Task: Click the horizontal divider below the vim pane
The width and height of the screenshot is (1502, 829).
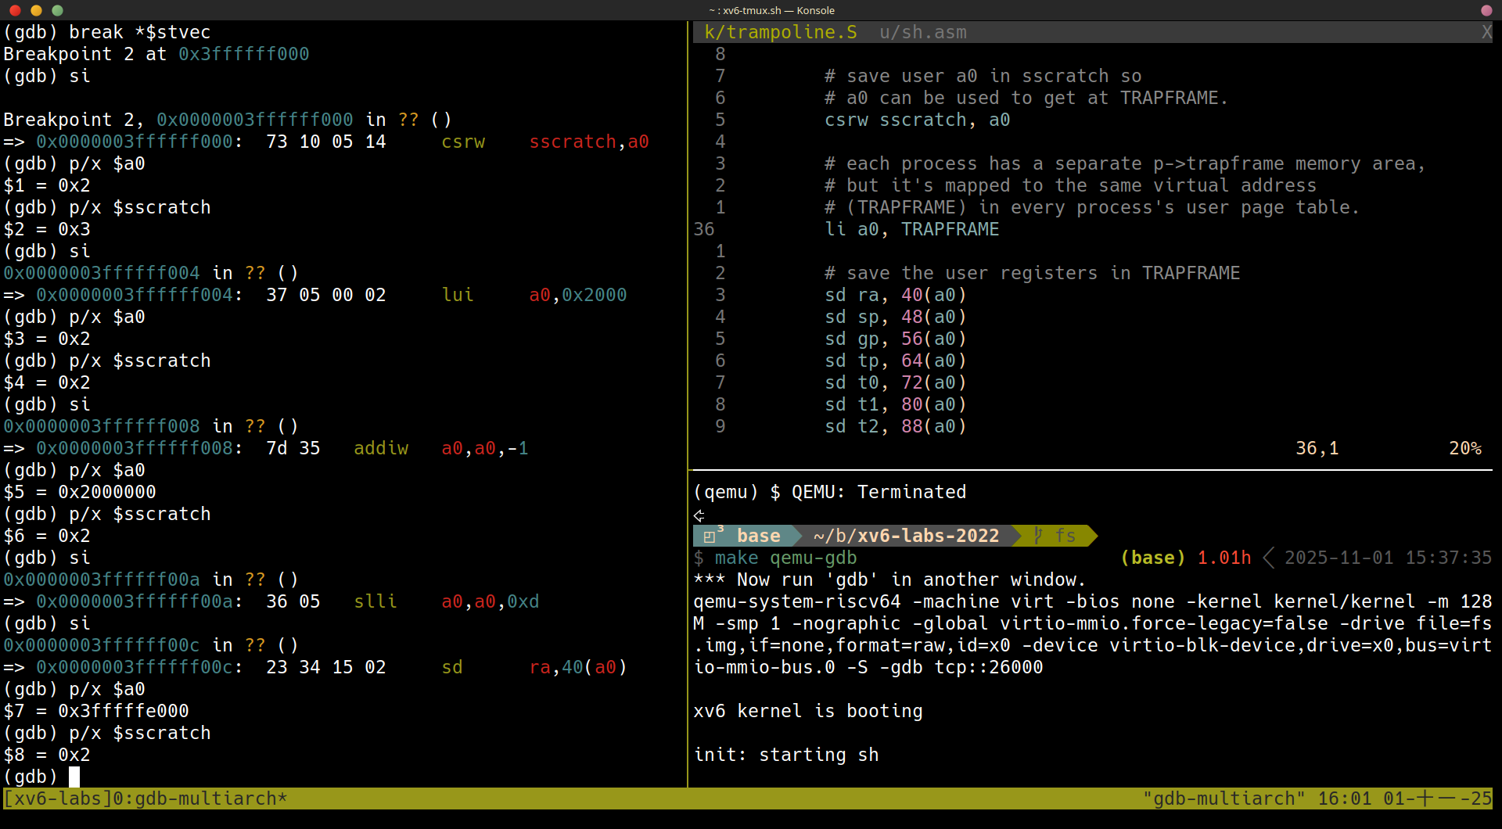Action: point(1091,470)
